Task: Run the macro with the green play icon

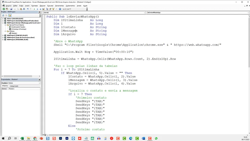Action: point(34,9)
